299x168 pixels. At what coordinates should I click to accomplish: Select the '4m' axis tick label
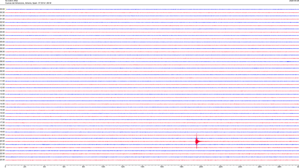(x=45, y=167)
